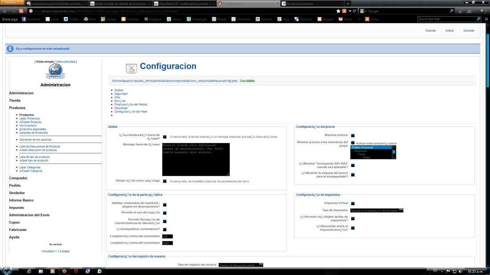Open search engine selector dropdown arrow
The image size is (490, 275).
(366, 11)
